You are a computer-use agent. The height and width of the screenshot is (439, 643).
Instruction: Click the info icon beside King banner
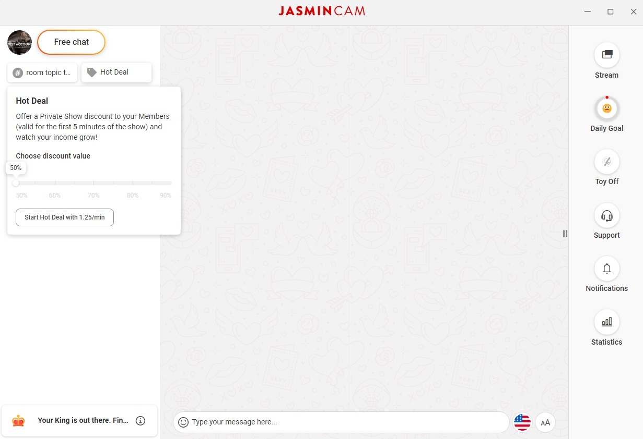tap(141, 421)
